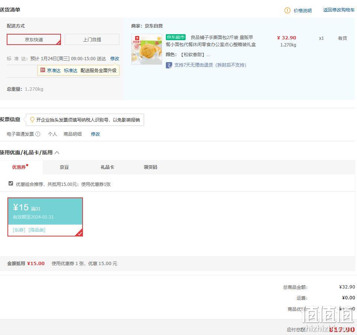Uncheck the 优惠组合推荐 checkbox

(x=11, y=183)
